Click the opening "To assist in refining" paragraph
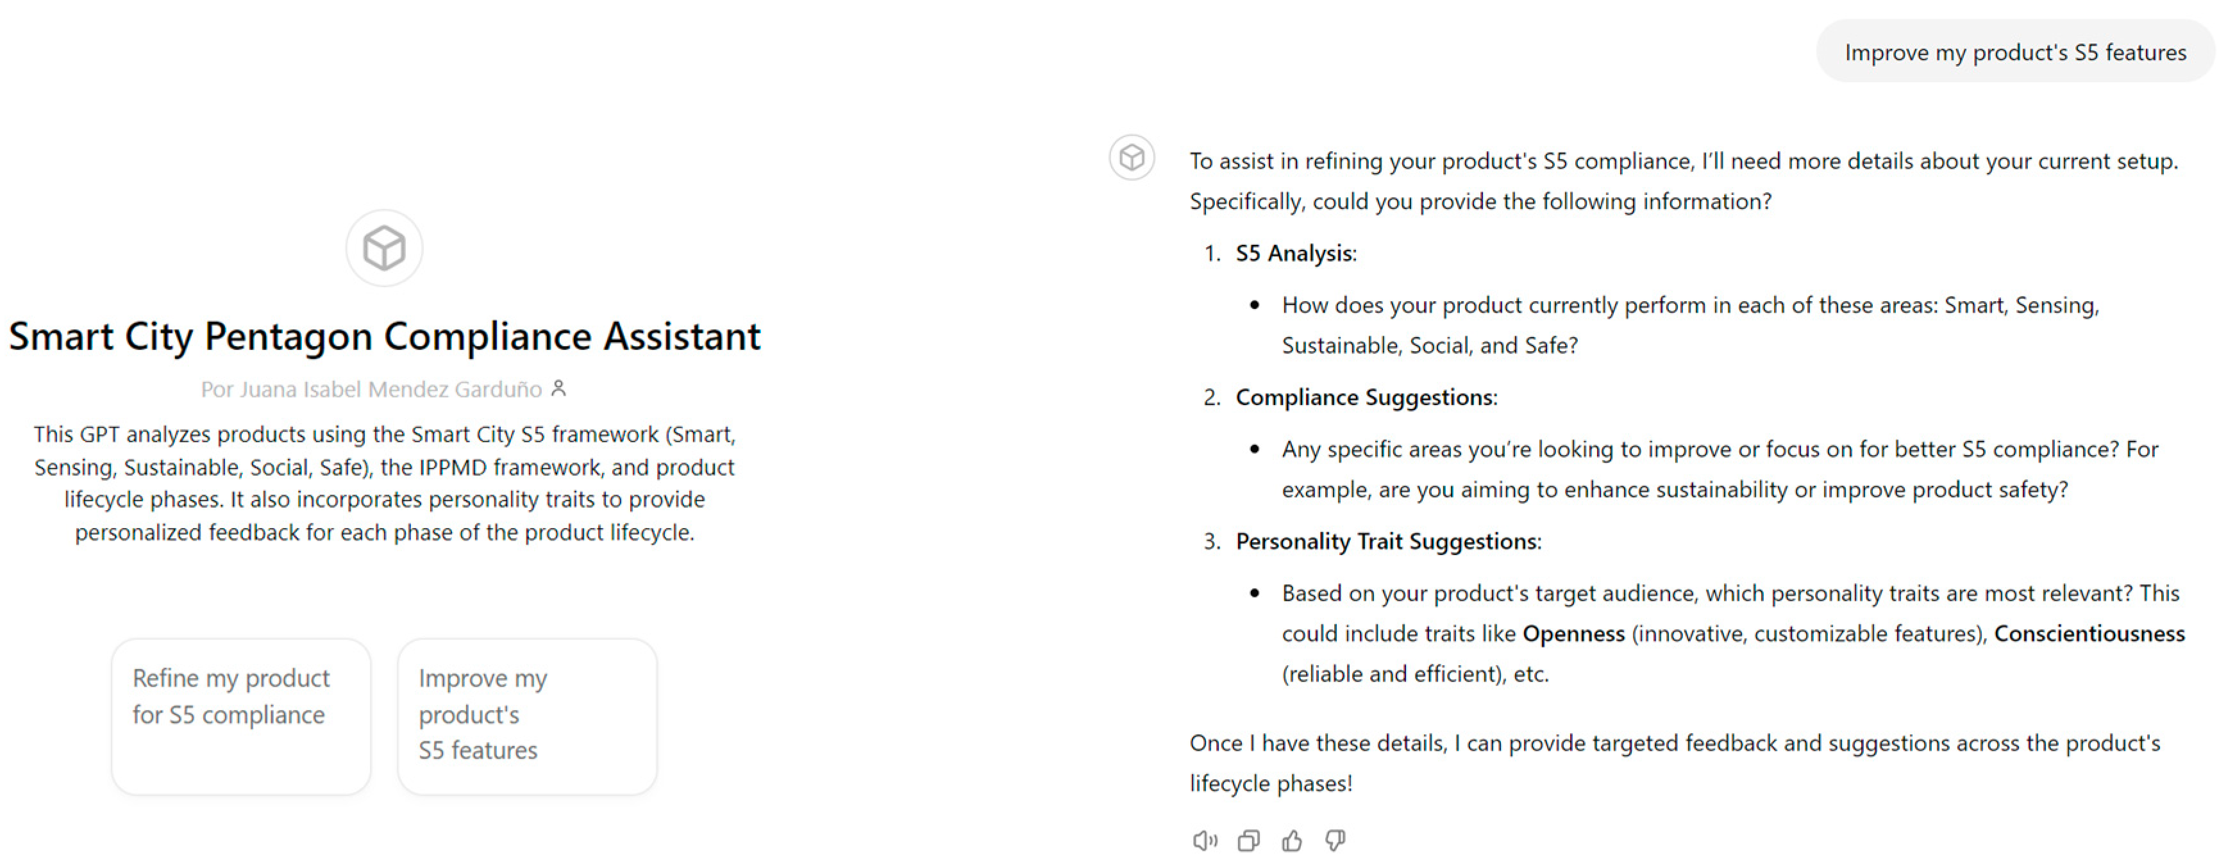 point(1682,181)
